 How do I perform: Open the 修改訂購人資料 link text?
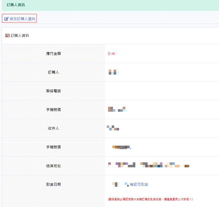(22, 19)
